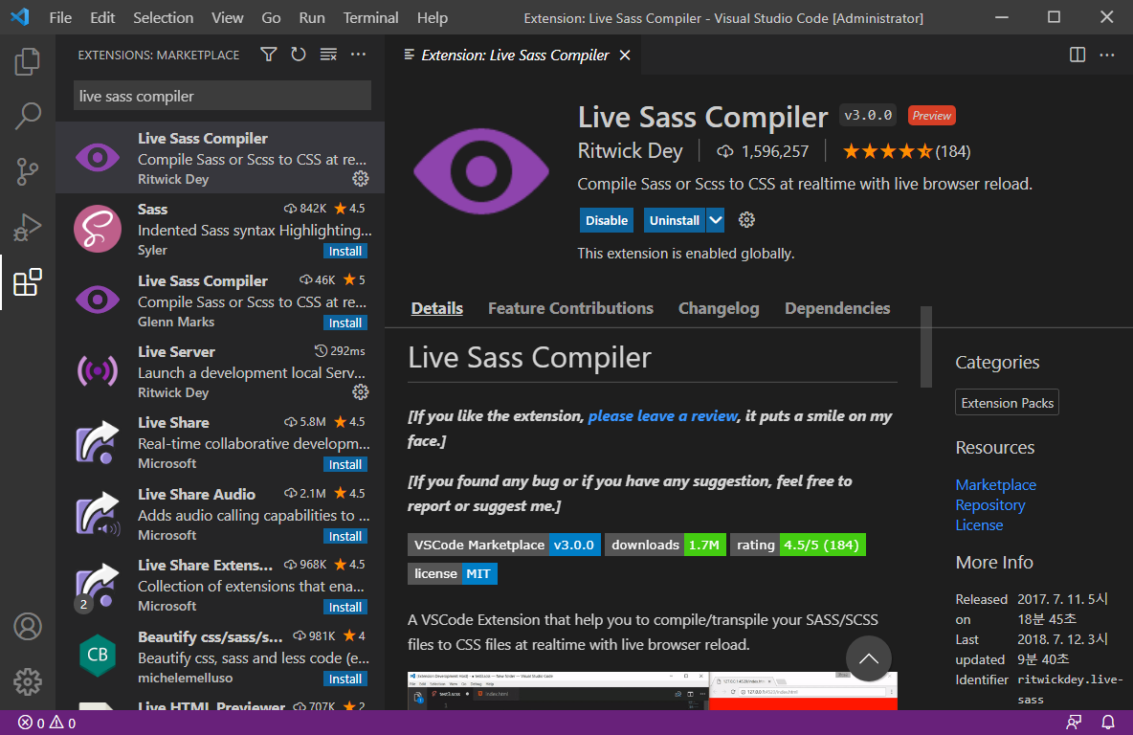Open the Extensions view in activity bar
The width and height of the screenshot is (1133, 735).
[x=28, y=282]
